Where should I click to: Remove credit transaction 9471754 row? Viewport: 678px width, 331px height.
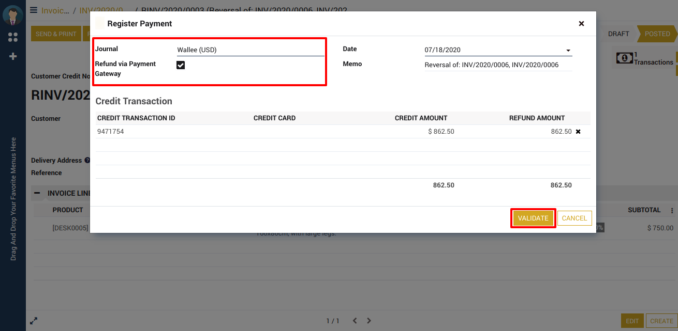click(578, 132)
